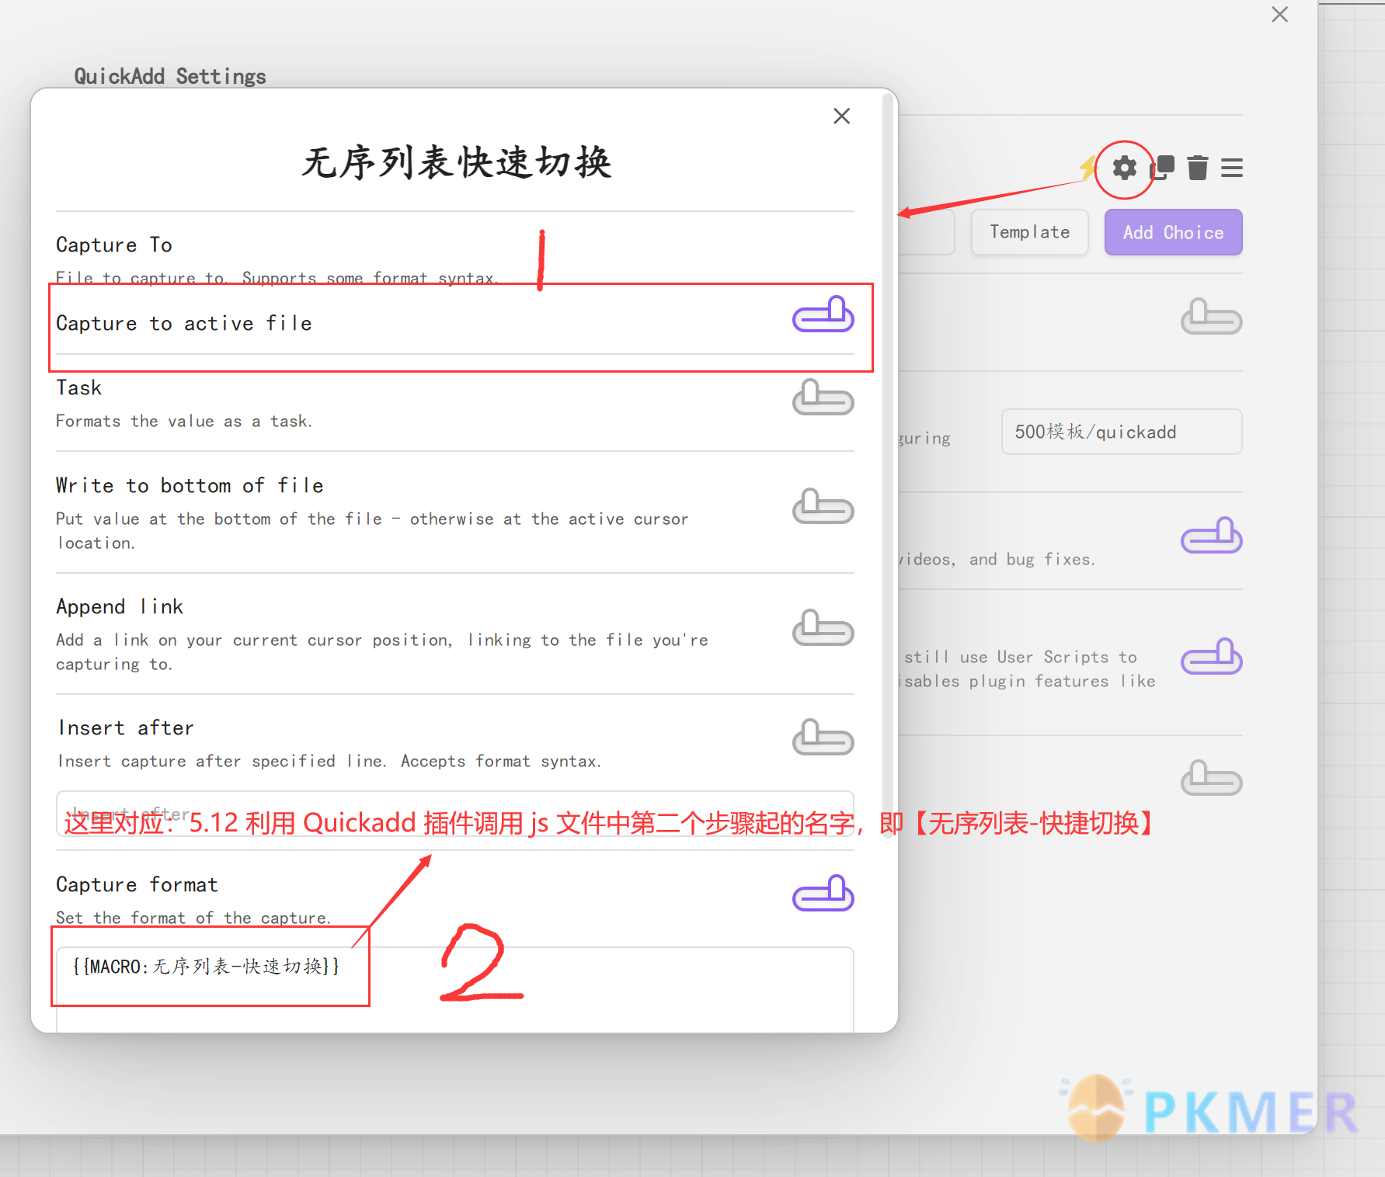Duplicate the choice using the copy icon
Image resolution: width=1385 pixels, height=1177 pixels.
(x=1161, y=168)
